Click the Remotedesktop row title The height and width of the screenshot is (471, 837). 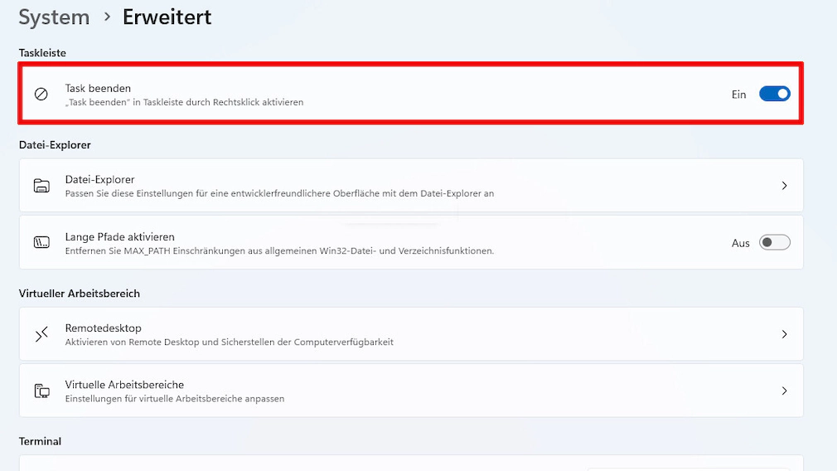pyautogui.click(x=103, y=328)
